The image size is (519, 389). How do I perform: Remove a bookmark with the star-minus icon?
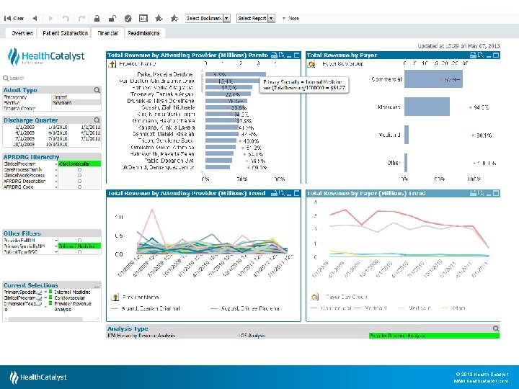click(174, 18)
